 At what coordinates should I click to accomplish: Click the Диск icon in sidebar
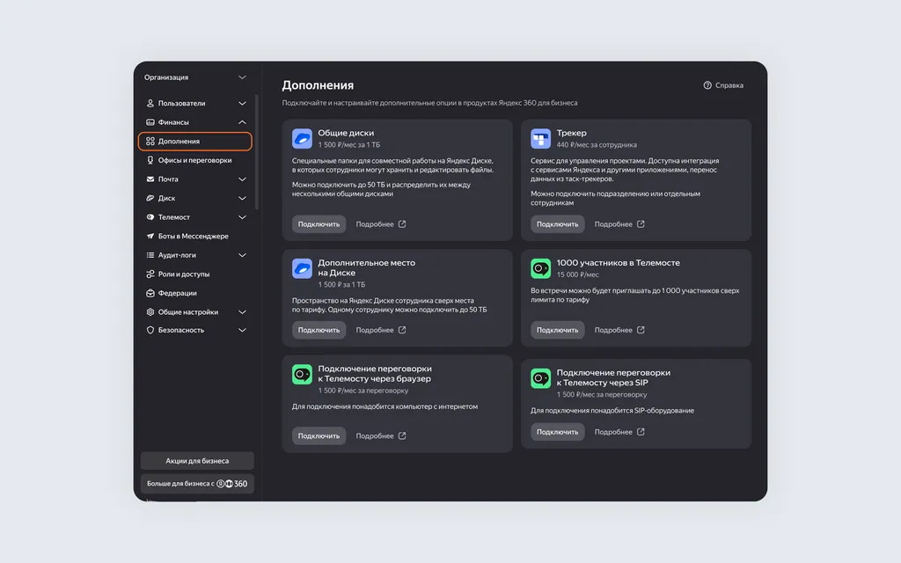(x=150, y=198)
